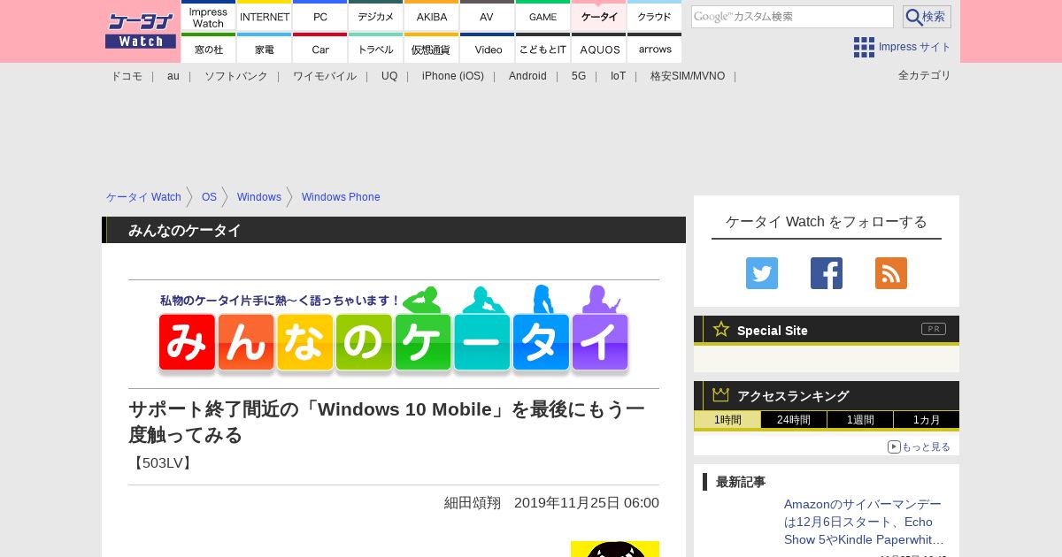Viewport: 1062px width, 557px height.
Task: Open the Car Watch tab
Action: click(x=319, y=49)
